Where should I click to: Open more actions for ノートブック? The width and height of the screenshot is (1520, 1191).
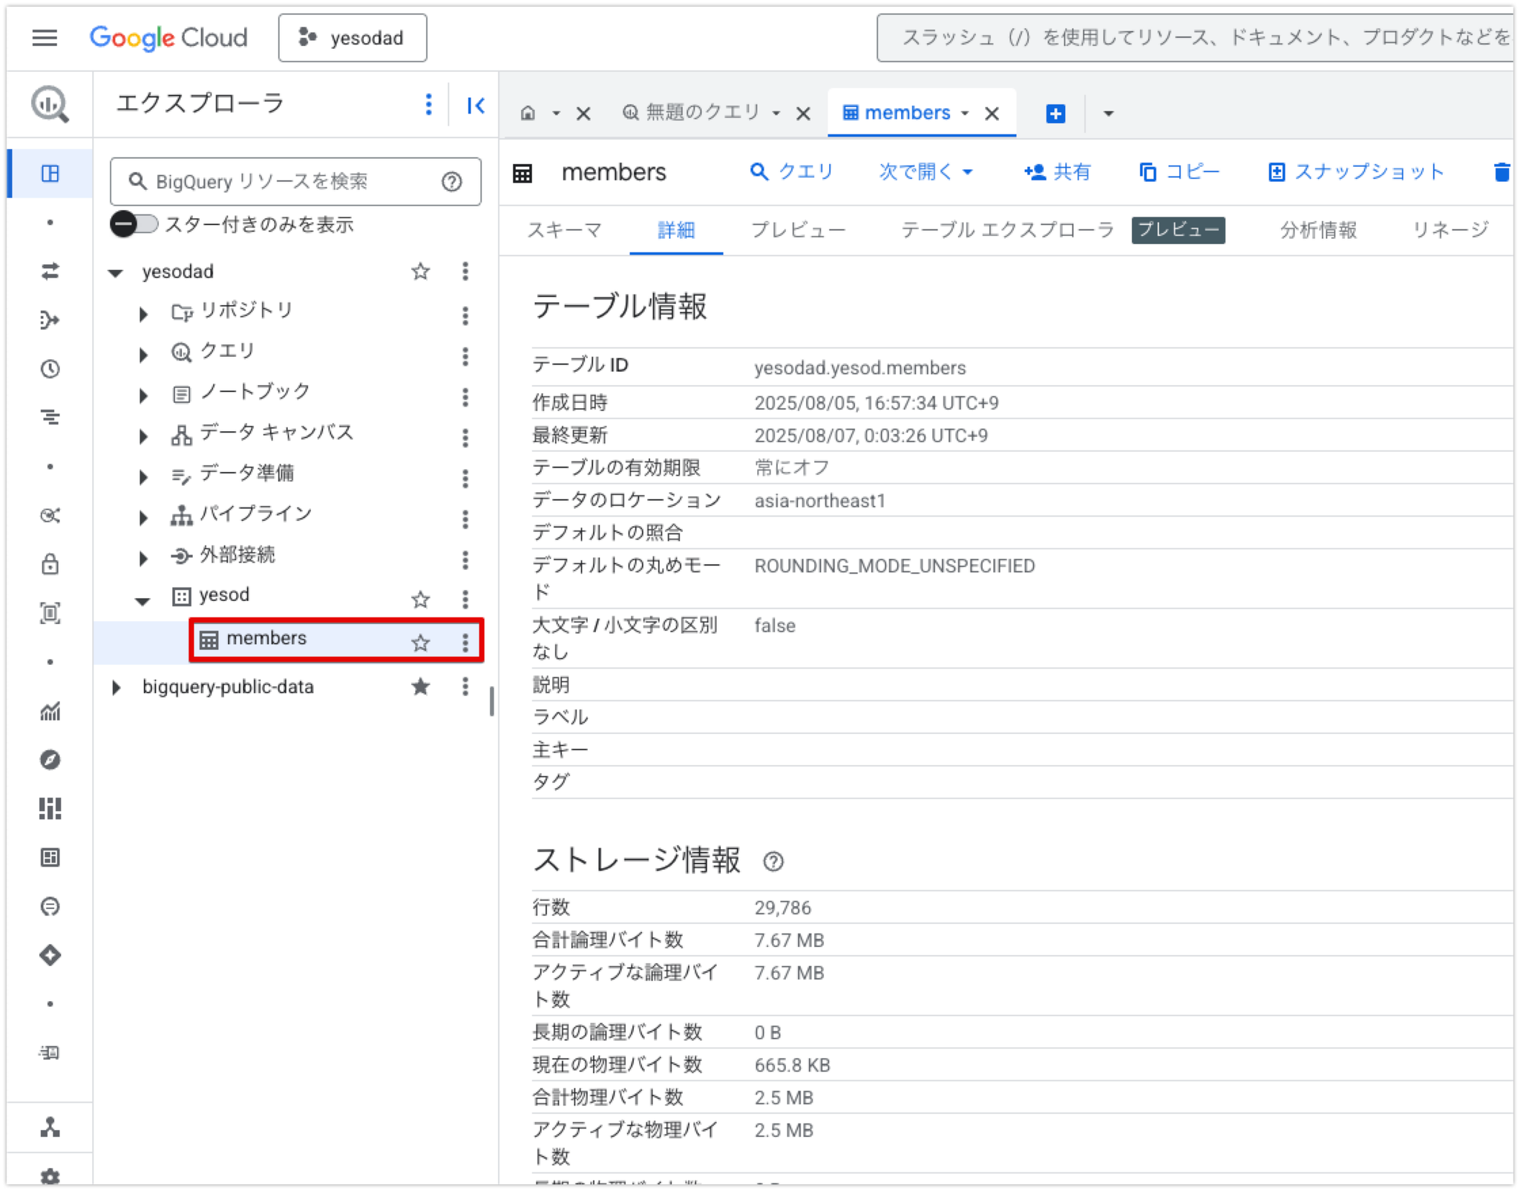pos(465,397)
